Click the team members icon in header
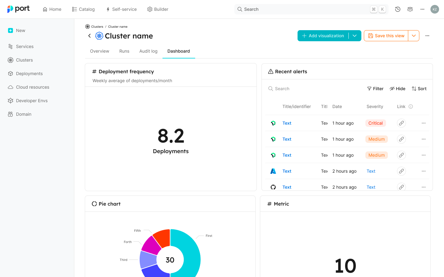This screenshot has height=277, width=444. 410,9
